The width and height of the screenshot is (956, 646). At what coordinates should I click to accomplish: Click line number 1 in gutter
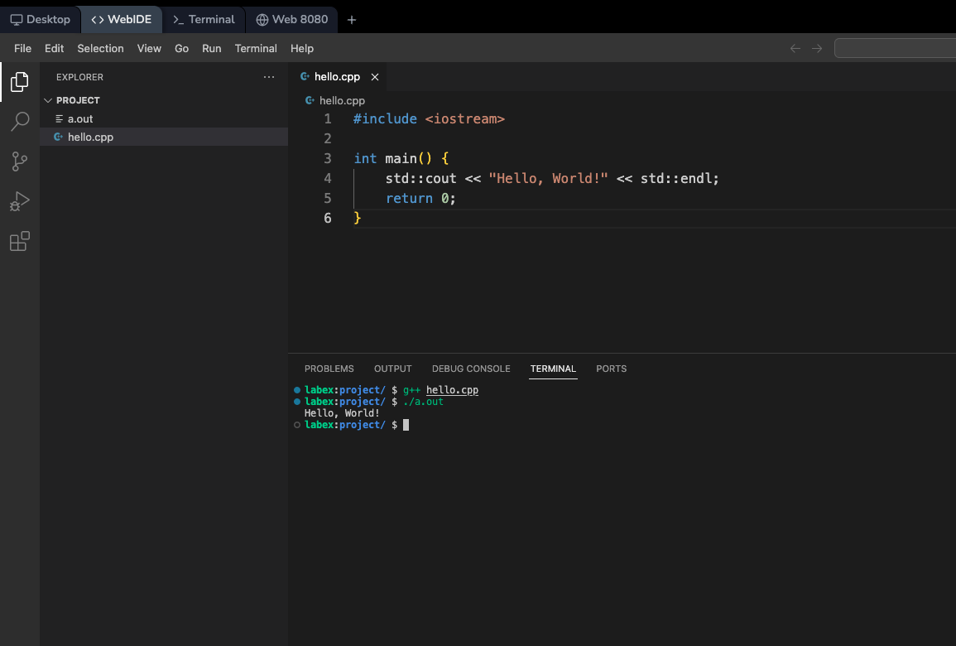(x=328, y=119)
